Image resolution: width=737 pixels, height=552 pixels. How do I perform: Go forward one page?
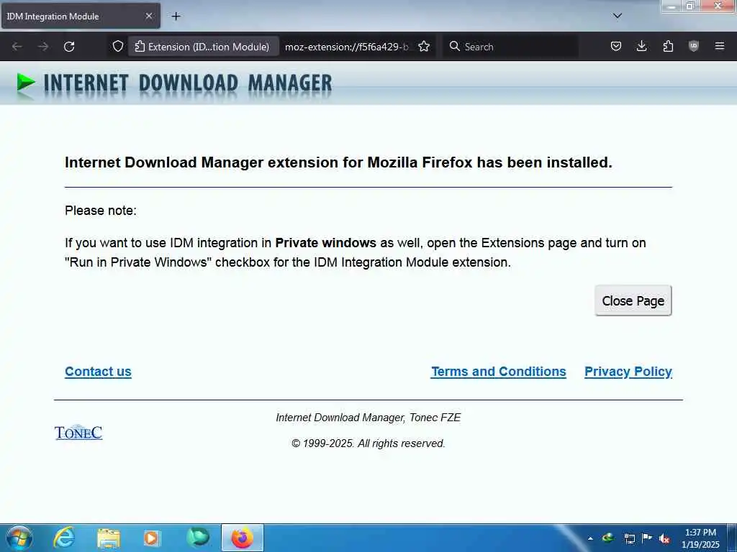click(x=43, y=47)
